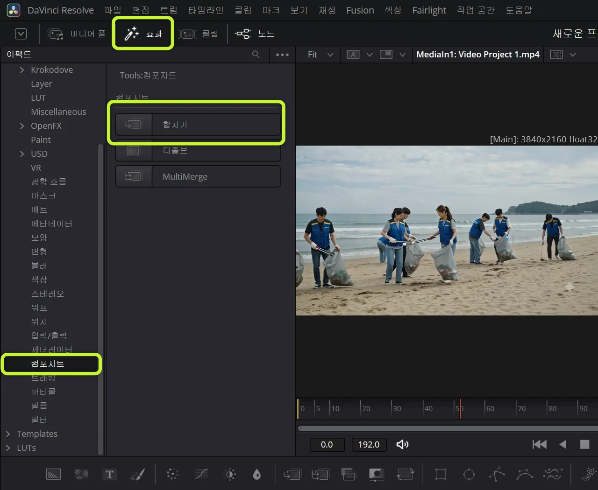598x490 pixels.
Task: Add a Text+ node from the toolbar
Action: [109, 475]
